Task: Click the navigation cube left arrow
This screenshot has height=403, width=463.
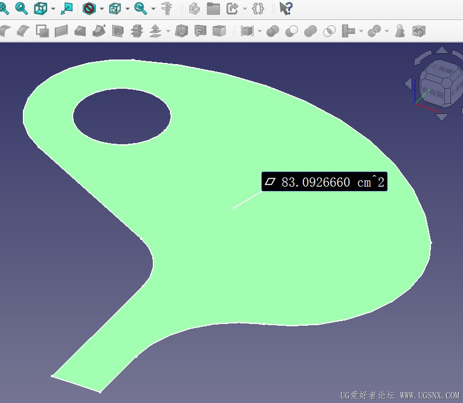Action: pos(408,84)
